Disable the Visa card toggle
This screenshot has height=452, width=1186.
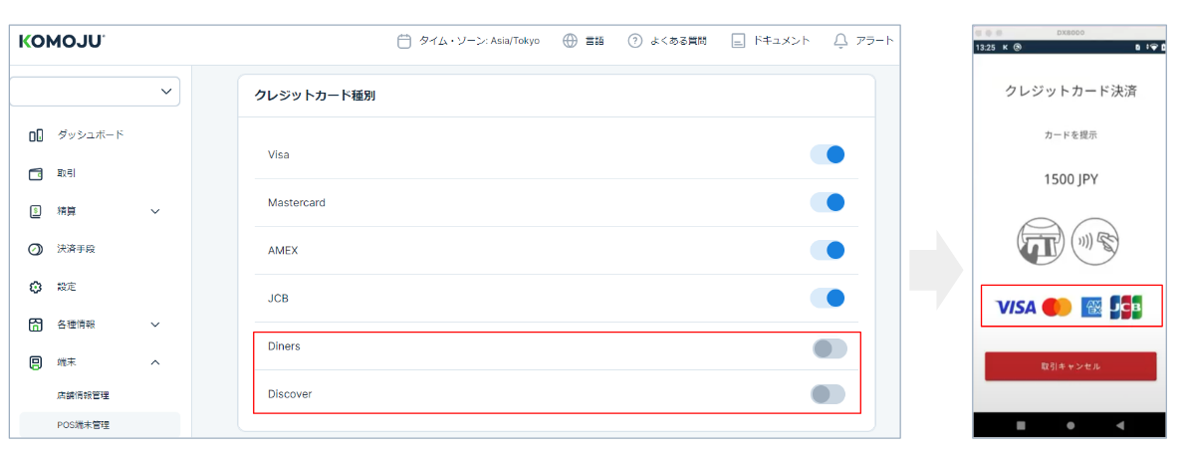pos(828,154)
